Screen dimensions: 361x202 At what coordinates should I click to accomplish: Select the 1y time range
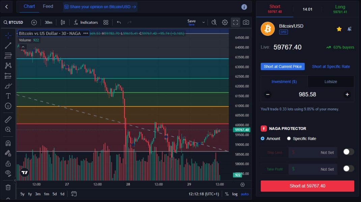pyautogui.click(x=30, y=194)
